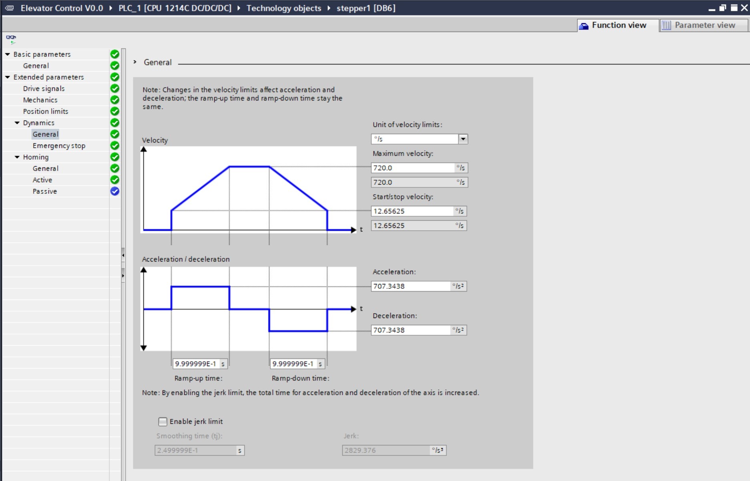Screen dimensions: 750x481
Task: Click the green check beside Active under Homing
Action: click(x=115, y=180)
